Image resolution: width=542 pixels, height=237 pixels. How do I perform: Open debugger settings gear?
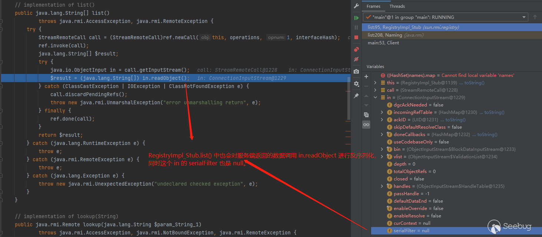tap(356, 84)
